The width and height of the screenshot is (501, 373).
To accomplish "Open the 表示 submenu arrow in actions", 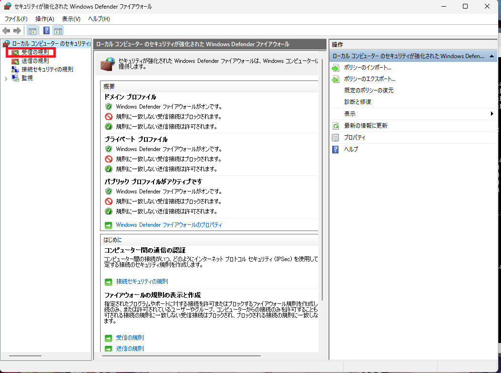I will (x=492, y=114).
